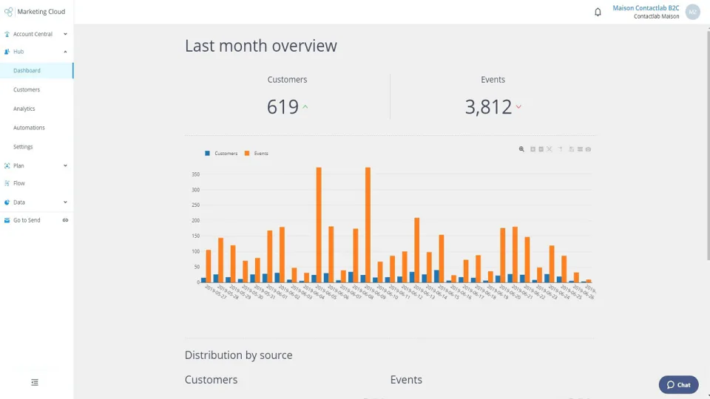
Task: Open the Chat button
Action: [x=678, y=385]
